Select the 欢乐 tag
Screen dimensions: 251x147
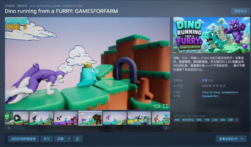[223, 120]
